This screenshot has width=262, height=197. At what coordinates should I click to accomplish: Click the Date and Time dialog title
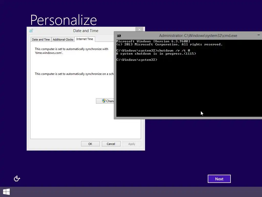(86, 31)
